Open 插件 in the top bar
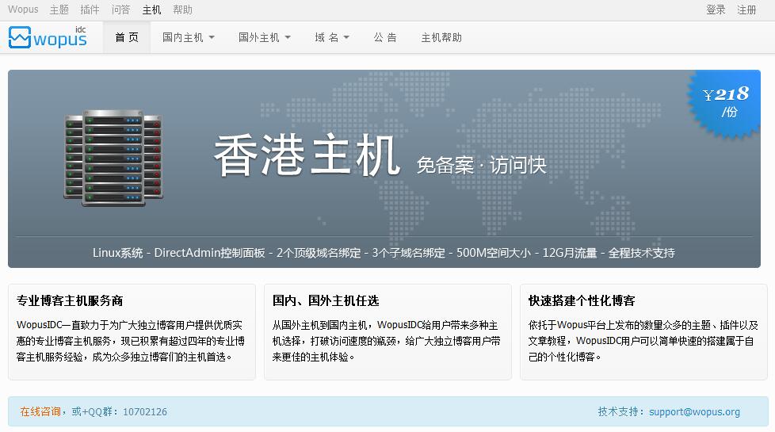775x432 pixels. click(90, 10)
